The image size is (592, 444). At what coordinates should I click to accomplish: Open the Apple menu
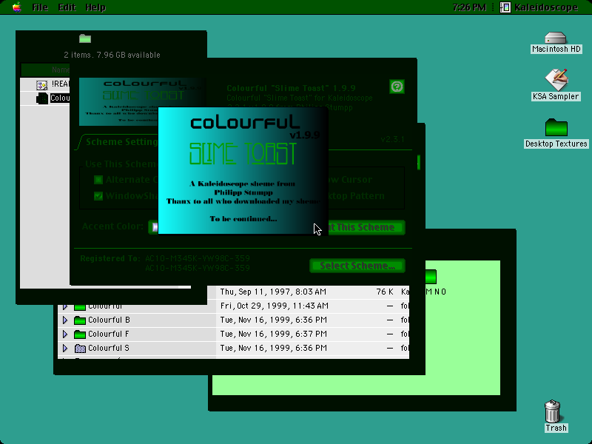(x=16, y=7)
